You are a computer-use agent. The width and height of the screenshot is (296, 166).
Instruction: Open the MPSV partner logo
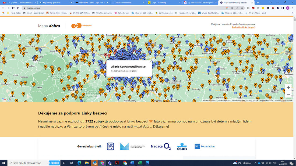pyautogui.click(x=110, y=146)
